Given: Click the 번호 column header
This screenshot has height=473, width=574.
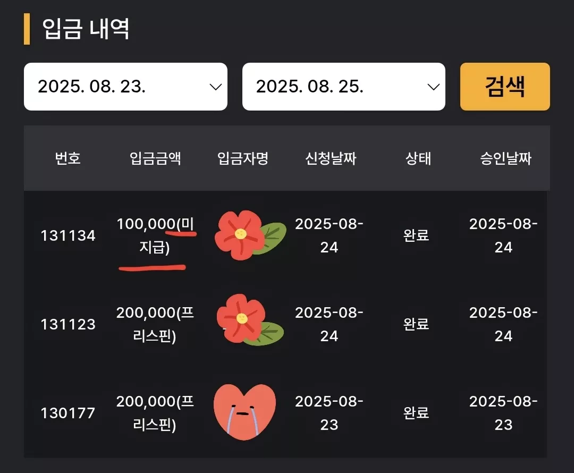Looking at the screenshot, I should pos(67,158).
